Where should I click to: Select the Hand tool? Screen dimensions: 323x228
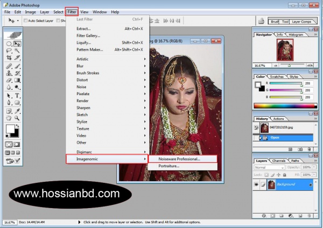pos(9,118)
